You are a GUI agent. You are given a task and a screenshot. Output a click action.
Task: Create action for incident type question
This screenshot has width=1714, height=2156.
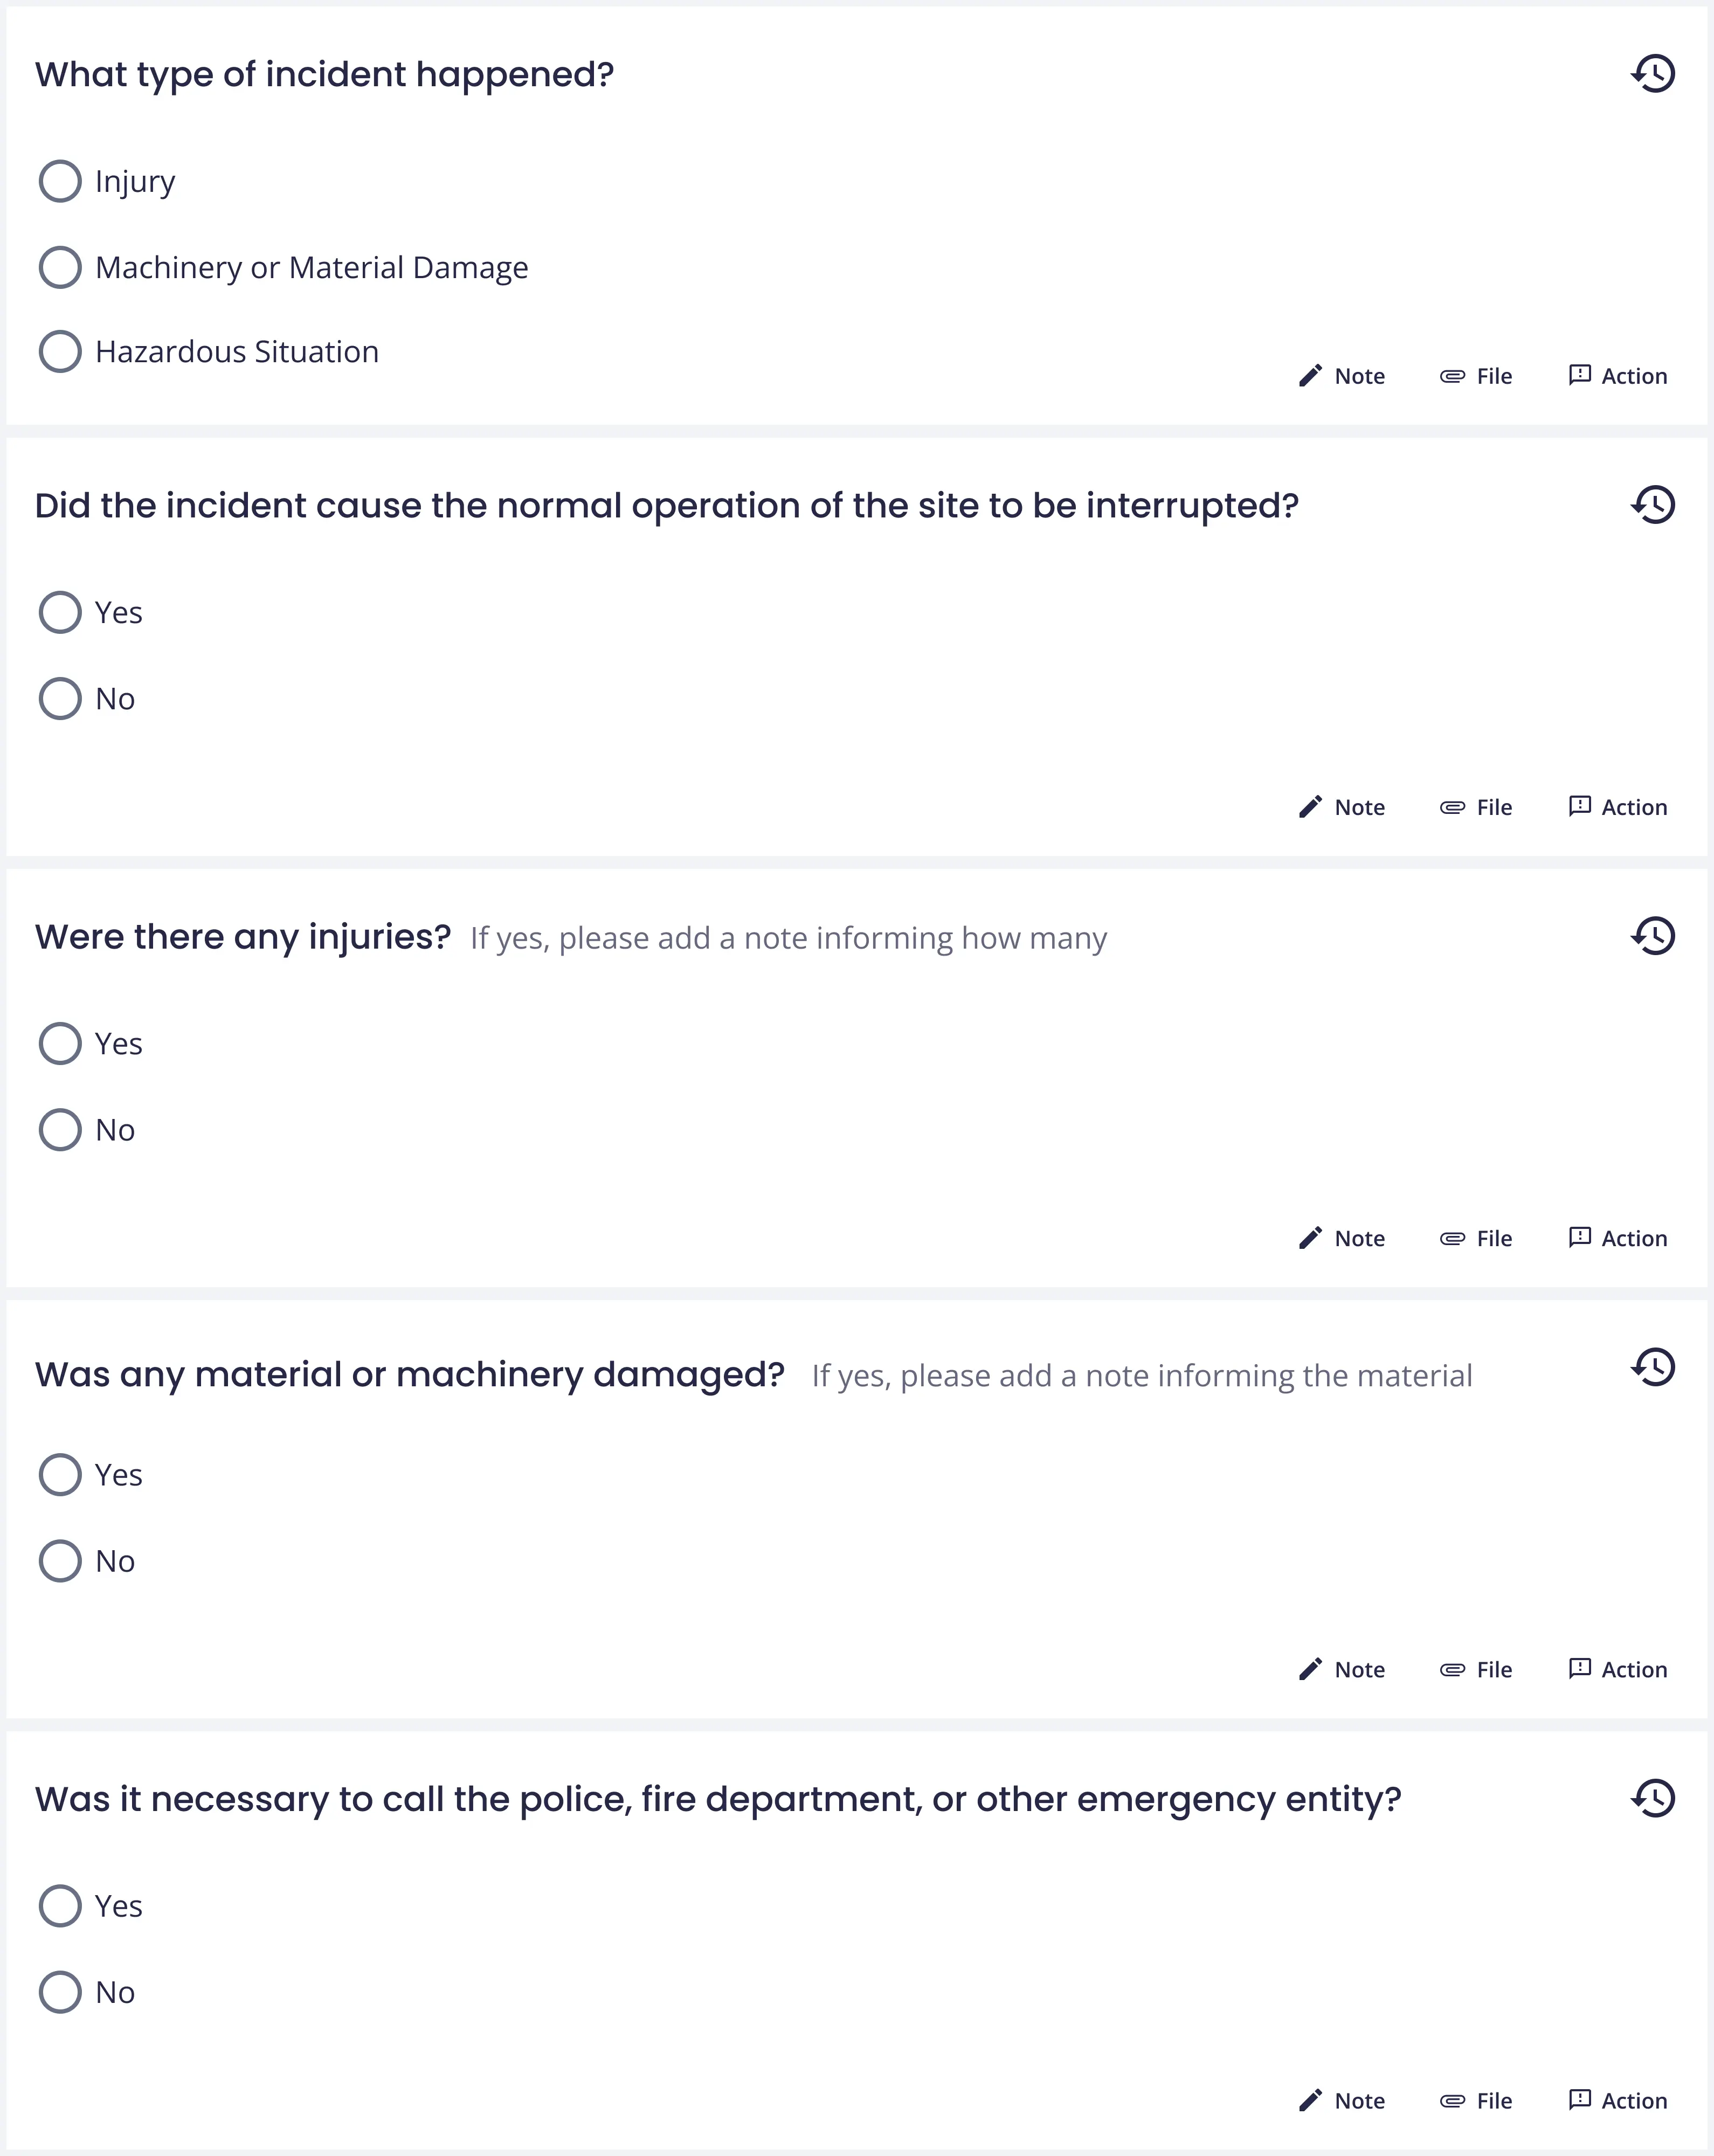[1617, 376]
